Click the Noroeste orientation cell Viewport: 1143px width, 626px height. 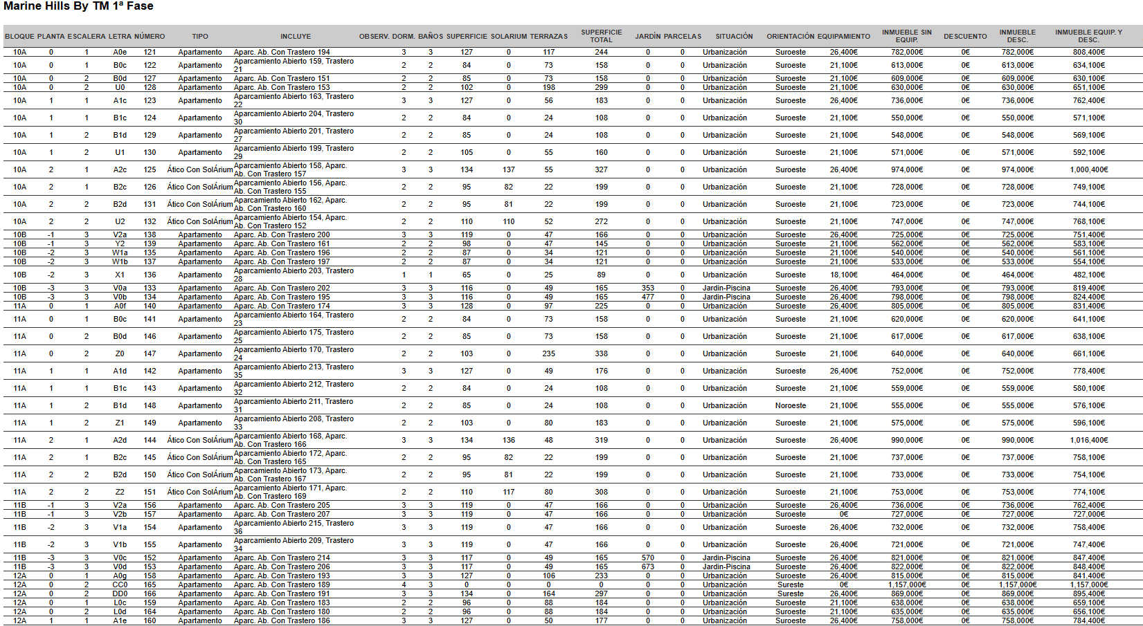790,406
